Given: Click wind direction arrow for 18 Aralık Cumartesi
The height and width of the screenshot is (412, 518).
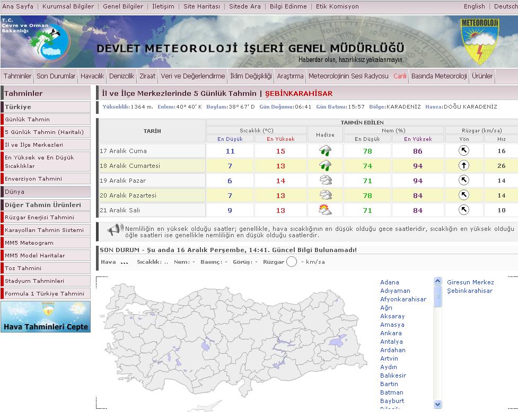Looking at the screenshot, I should pos(464,166).
